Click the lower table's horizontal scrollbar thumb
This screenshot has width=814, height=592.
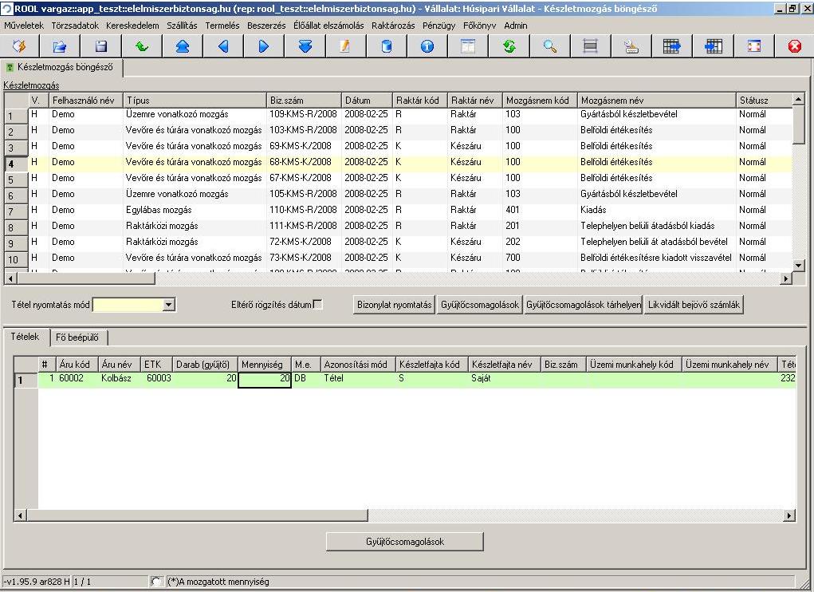click(197, 515)
